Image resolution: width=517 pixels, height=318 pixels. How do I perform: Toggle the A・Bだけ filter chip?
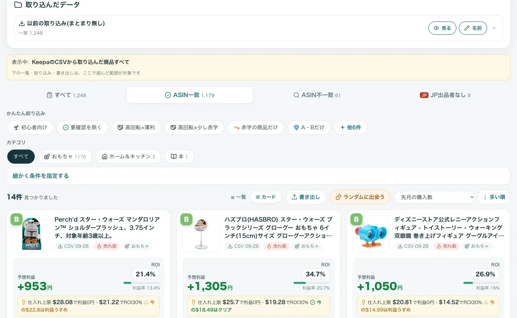pyautogui.click(x=309, y=128)
